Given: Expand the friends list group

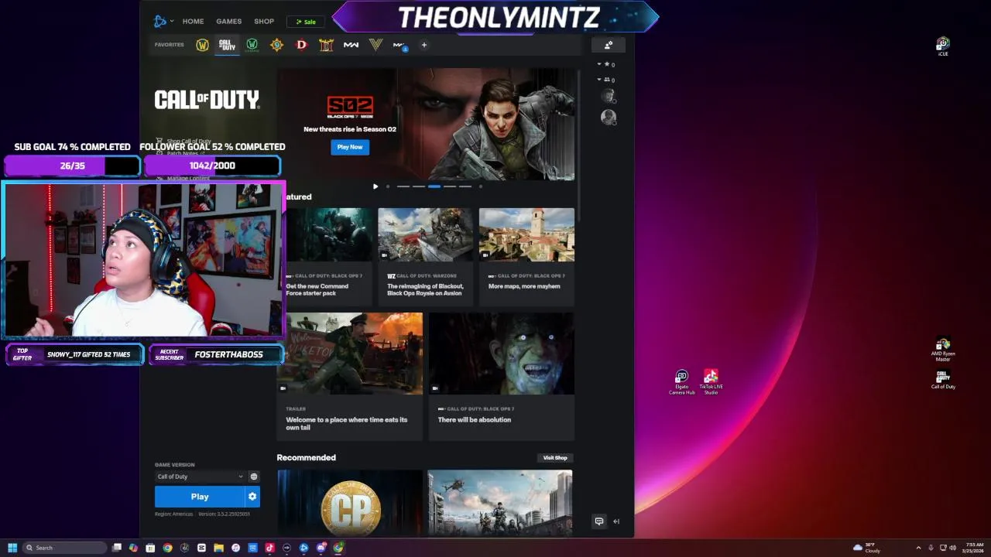Looking at the screenshot, I should (606, 80).
